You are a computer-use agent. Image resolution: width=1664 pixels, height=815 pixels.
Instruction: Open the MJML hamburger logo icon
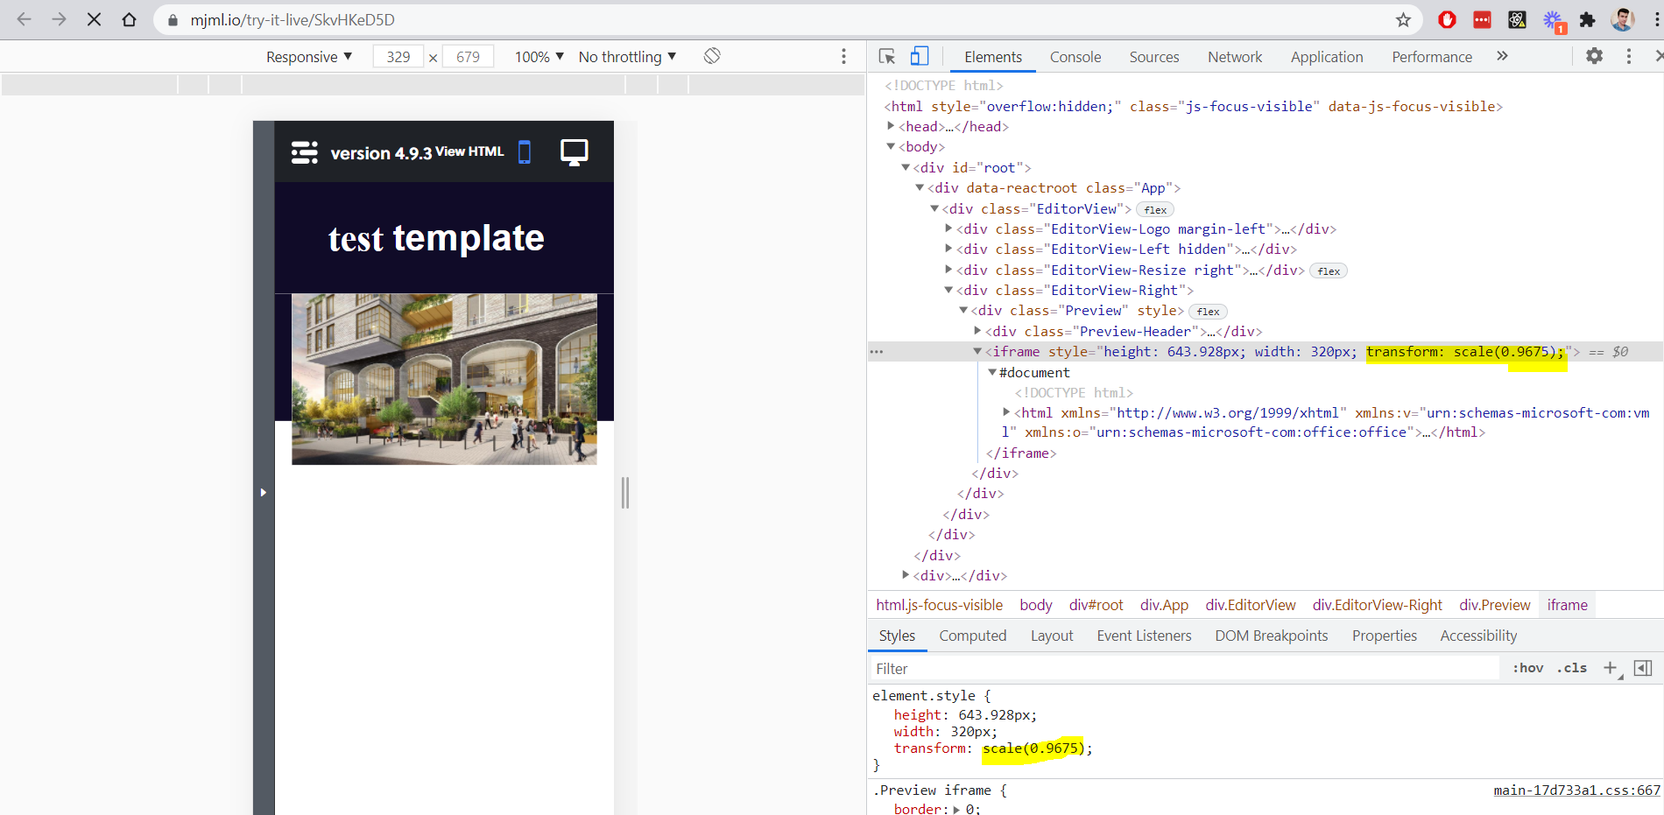[304, 151]
